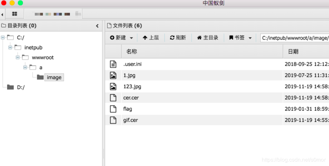
Task: Select file name cer.cer
Action: 131,98
